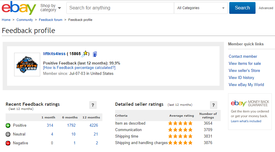The width and height of the screenshot is (275, 152).
Task: Click the Feedback profile page heading
Action: pyautogui.click(x=28, y=31)
